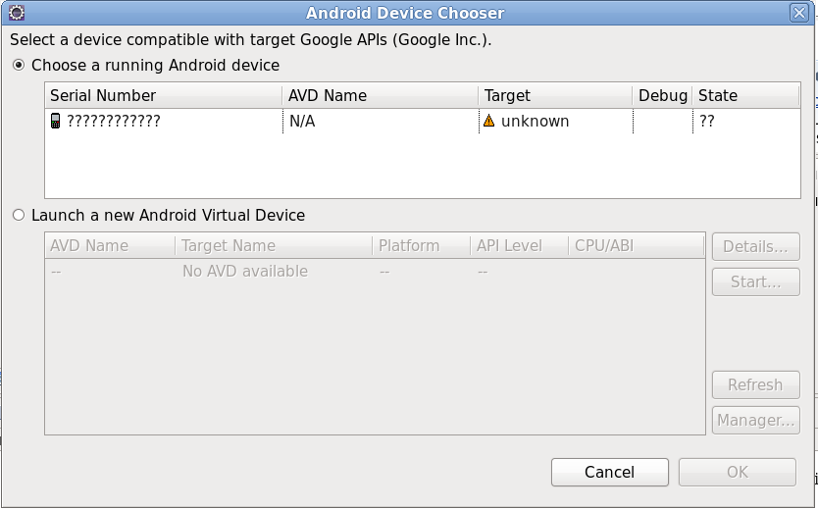This screenshot has height=510, width=818.
Task: Click the Target Name column header
Action: pos(274,245)
